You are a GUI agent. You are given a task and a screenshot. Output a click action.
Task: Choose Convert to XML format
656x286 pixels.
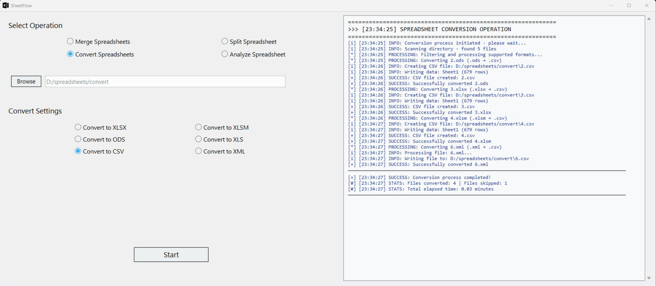pyautogui.click(x=198, y=151)
